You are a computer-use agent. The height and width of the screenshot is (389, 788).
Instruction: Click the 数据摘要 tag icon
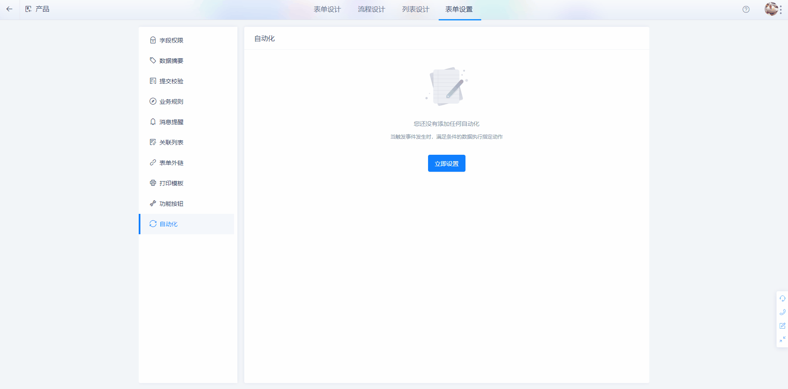click(x=153, y=60)
